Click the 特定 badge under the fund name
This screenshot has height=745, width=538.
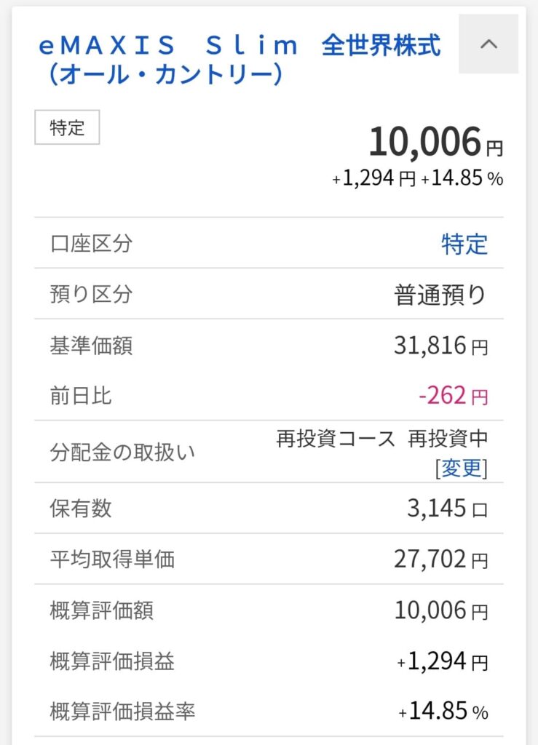[x=67, y=128]
